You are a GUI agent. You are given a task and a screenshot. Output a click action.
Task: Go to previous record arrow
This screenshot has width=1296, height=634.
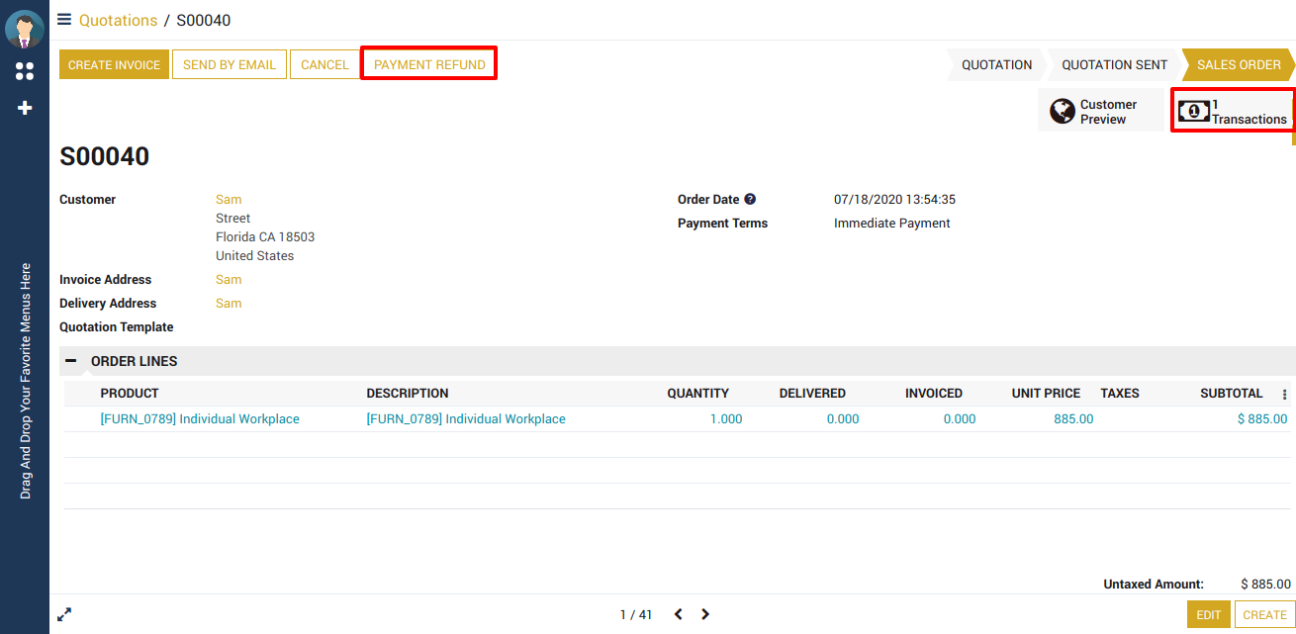[x=678, y=614]
